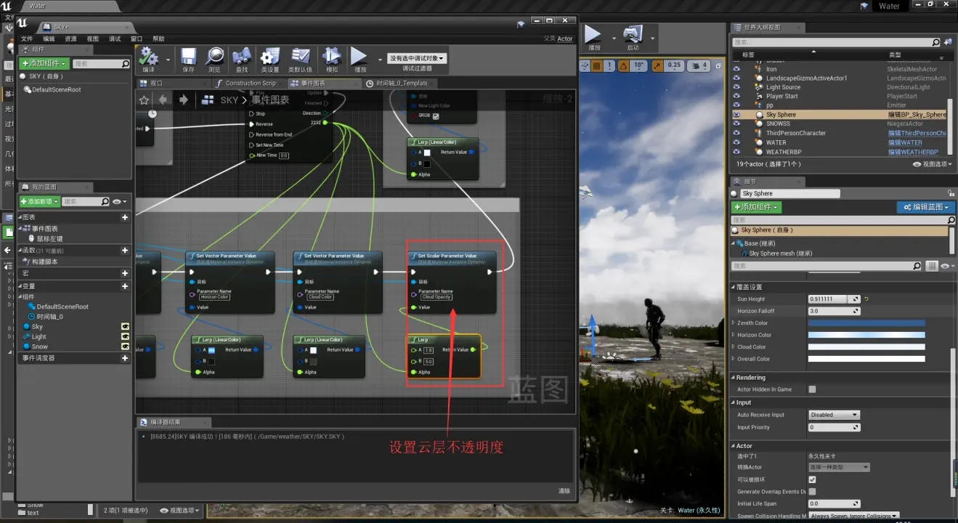Select WEATHERBP in the World Outliner
958x523 pixels.
(783, 152)
